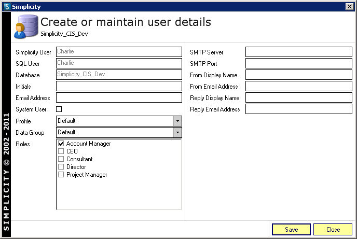This screenshot has width=357, height=239.
Task: Click the 'Reply Email Address' label
Action: point(215,109)
